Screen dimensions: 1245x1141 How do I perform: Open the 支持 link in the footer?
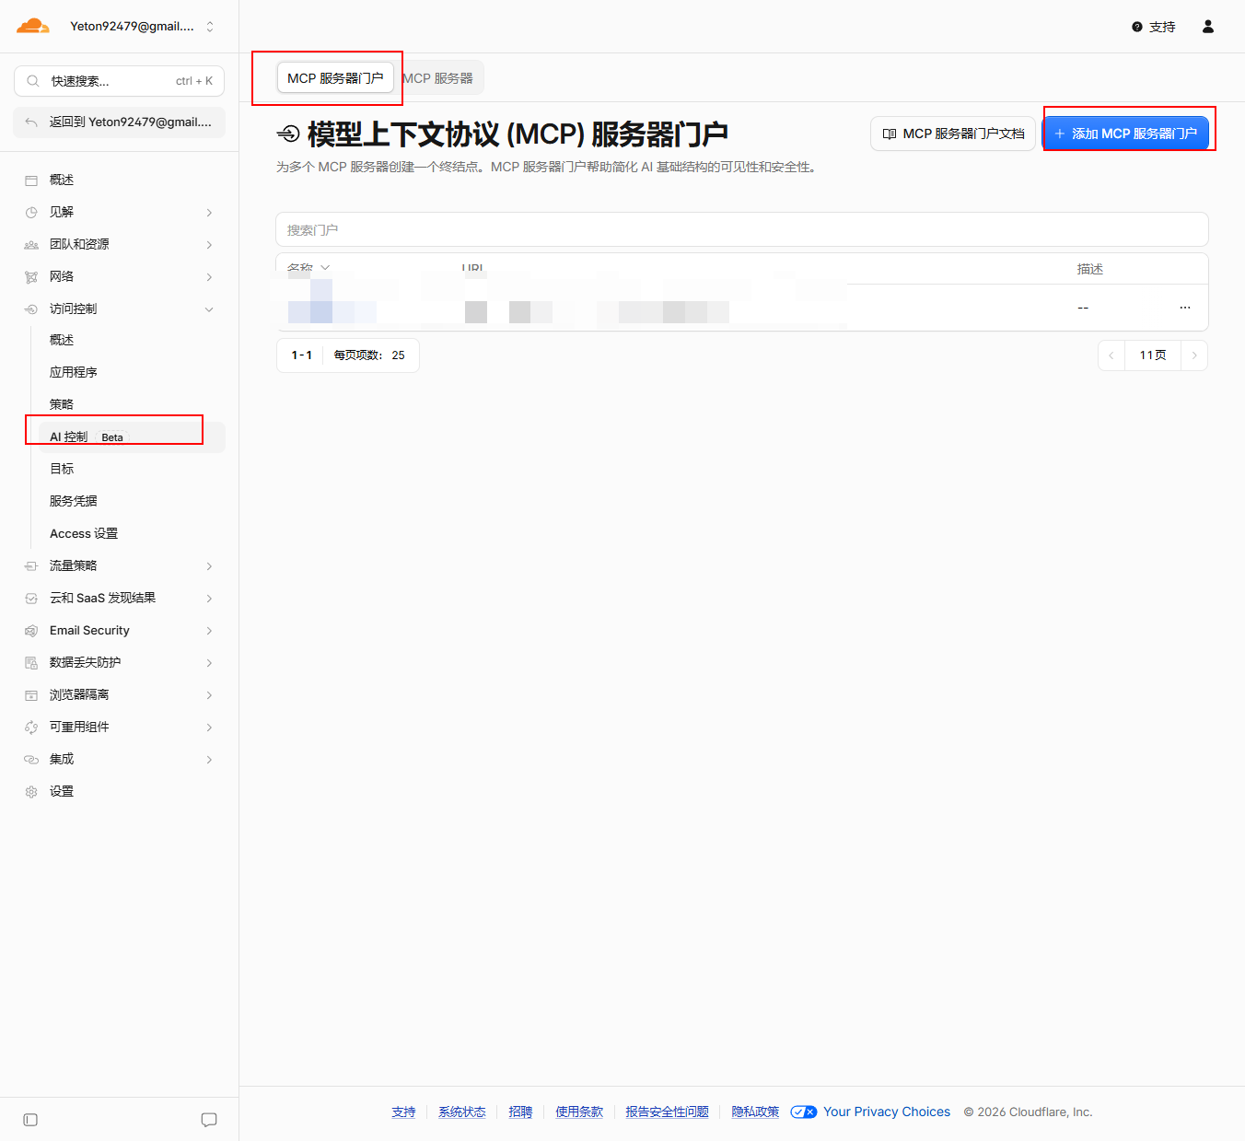[403, 1112]
